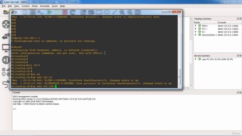Image resolution: width=242 pixels, height=136 pixels.
Task: Click the R1 terminal scrollbar down arrow
Action: 179,87
